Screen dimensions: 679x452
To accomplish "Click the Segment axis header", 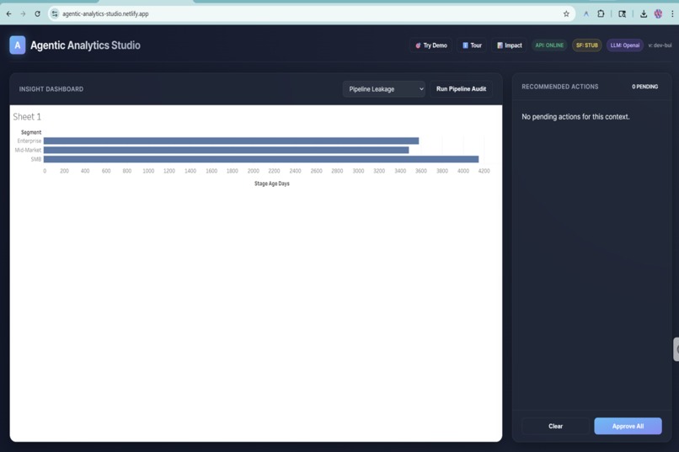I will [x=31, y=132].
